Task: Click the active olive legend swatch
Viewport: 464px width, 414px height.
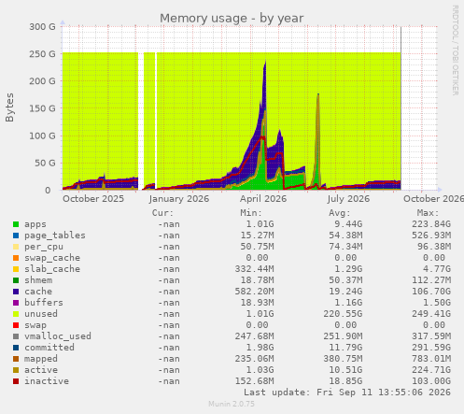Action: 16,370
